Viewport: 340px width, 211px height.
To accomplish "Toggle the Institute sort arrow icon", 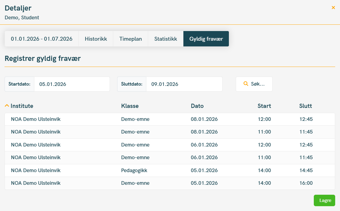I will 7,106.
